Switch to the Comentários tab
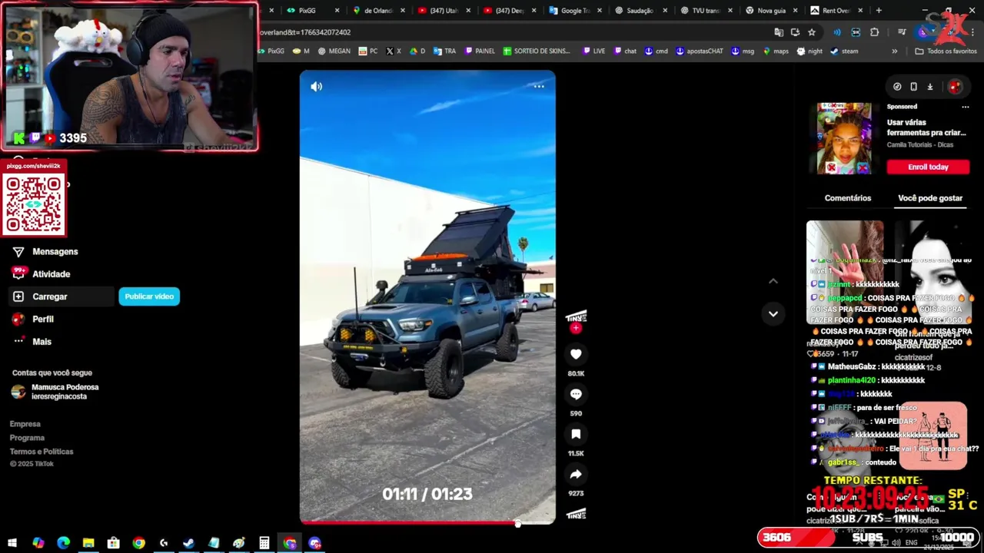 pos(848,198)
